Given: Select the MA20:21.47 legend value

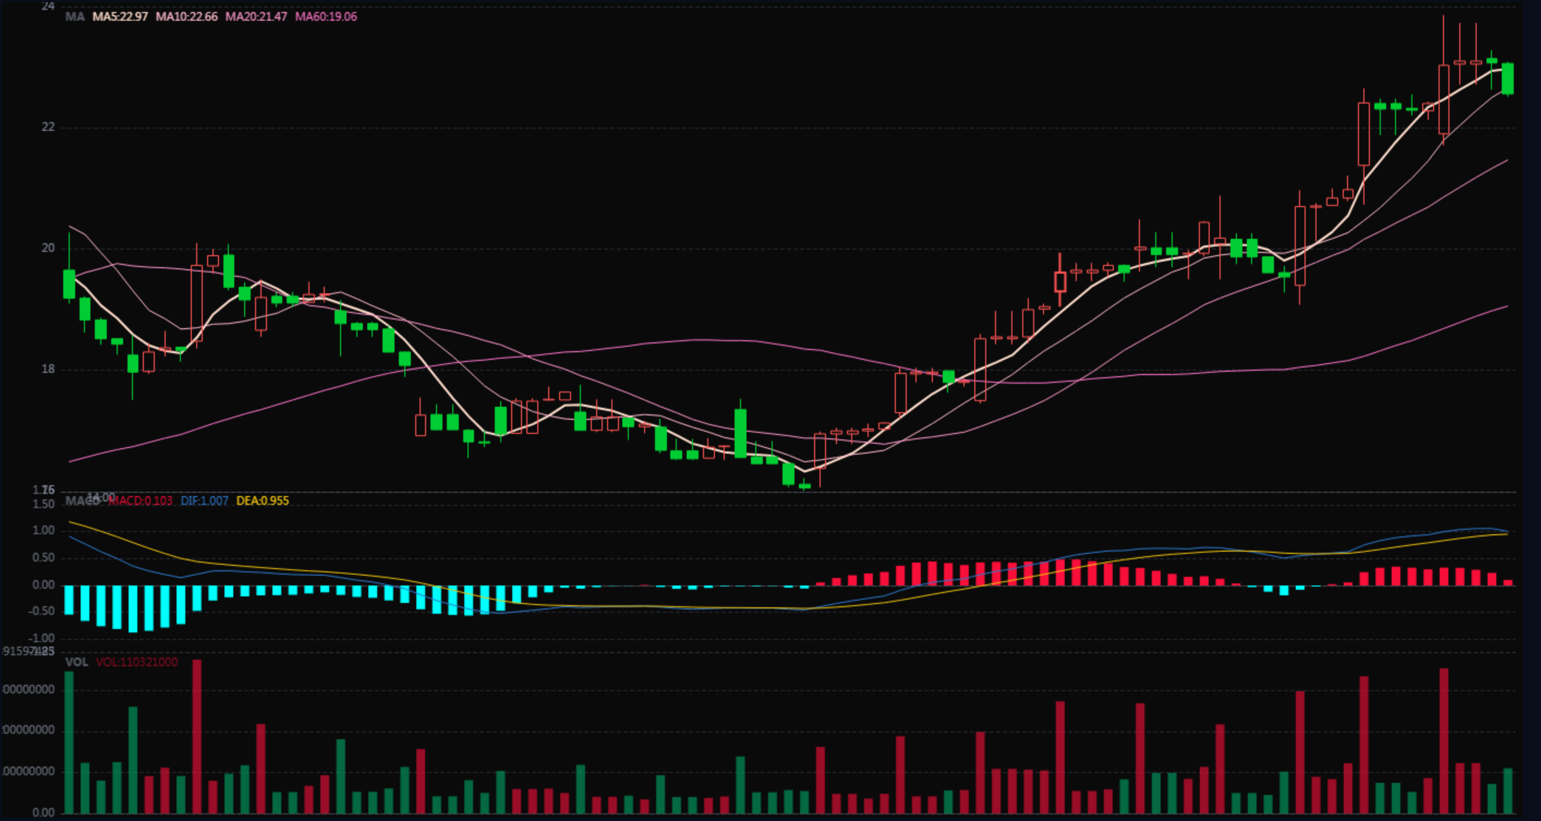Looking at the screenshot, I should [x=256, y=17].
